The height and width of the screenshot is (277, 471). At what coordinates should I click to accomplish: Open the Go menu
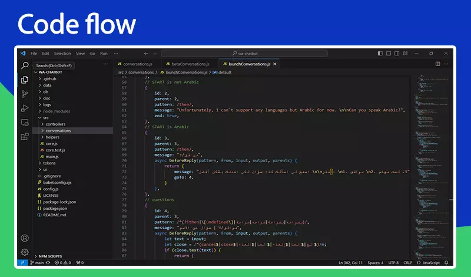tap(92, 53)
